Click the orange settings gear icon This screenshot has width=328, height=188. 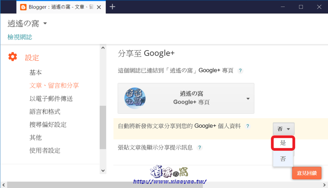coord(13,57)
